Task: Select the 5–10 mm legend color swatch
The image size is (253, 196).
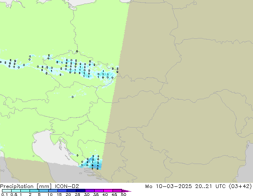Action: pos(43,191)
